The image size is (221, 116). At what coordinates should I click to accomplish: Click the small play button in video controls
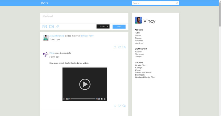[64, 99]
